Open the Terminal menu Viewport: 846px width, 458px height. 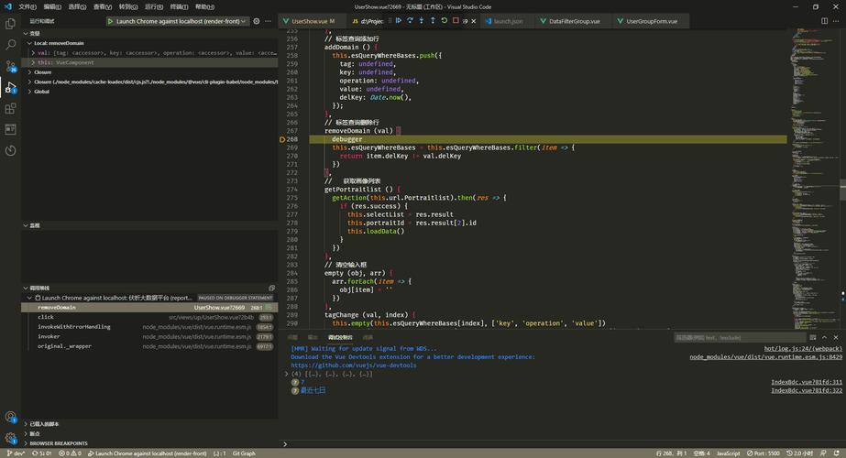pos(179,7)
